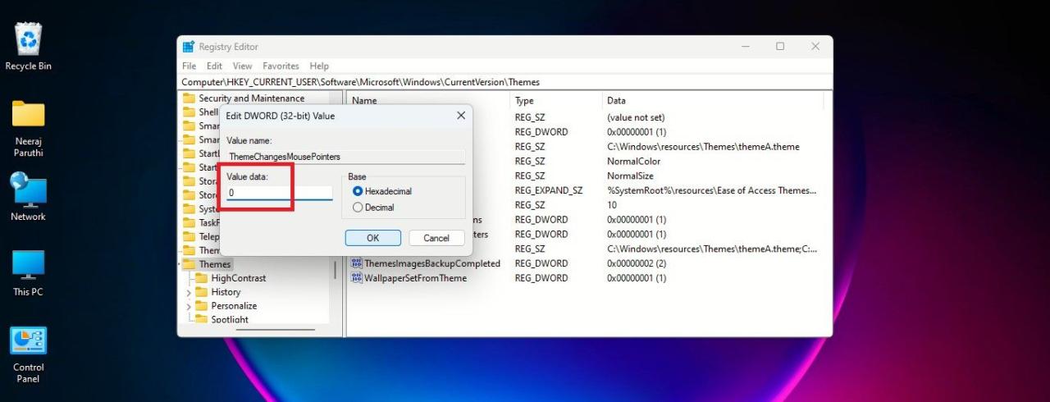
Task: Click the registry path address bar
Action: [504, 82]
